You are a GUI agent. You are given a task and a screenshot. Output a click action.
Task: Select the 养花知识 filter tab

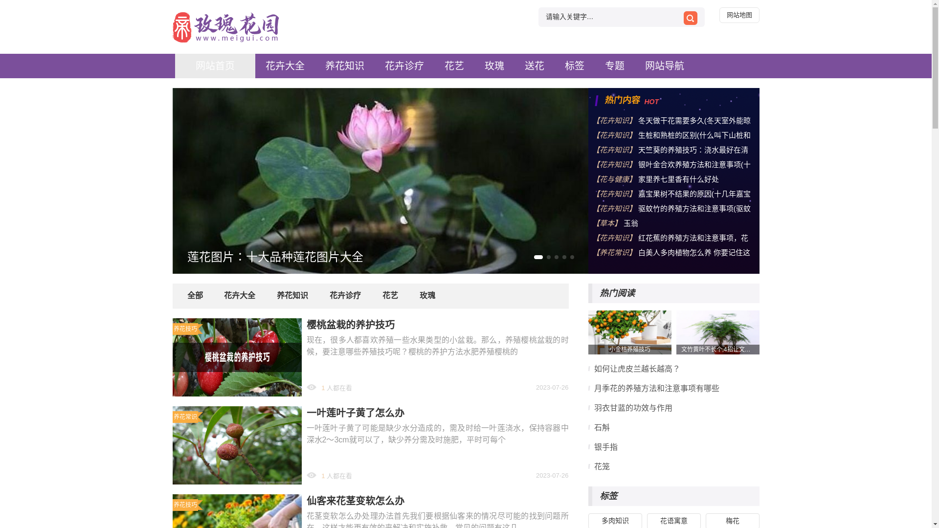click(x=292, y=296)
